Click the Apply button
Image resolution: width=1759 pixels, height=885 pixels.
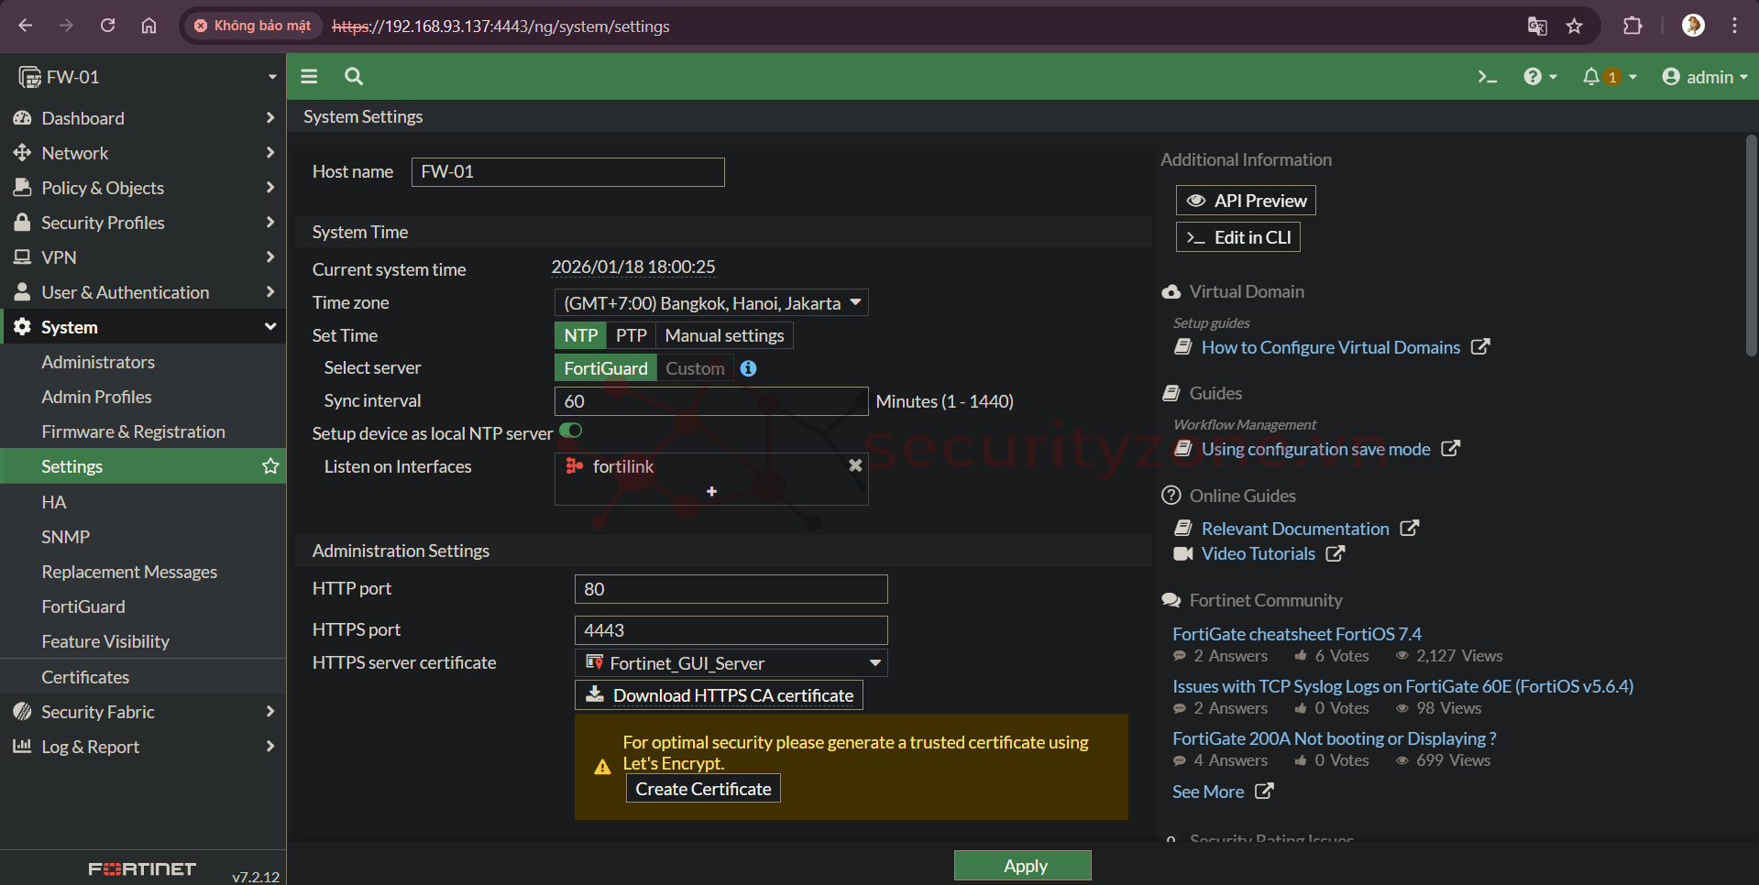point(1022,866)
